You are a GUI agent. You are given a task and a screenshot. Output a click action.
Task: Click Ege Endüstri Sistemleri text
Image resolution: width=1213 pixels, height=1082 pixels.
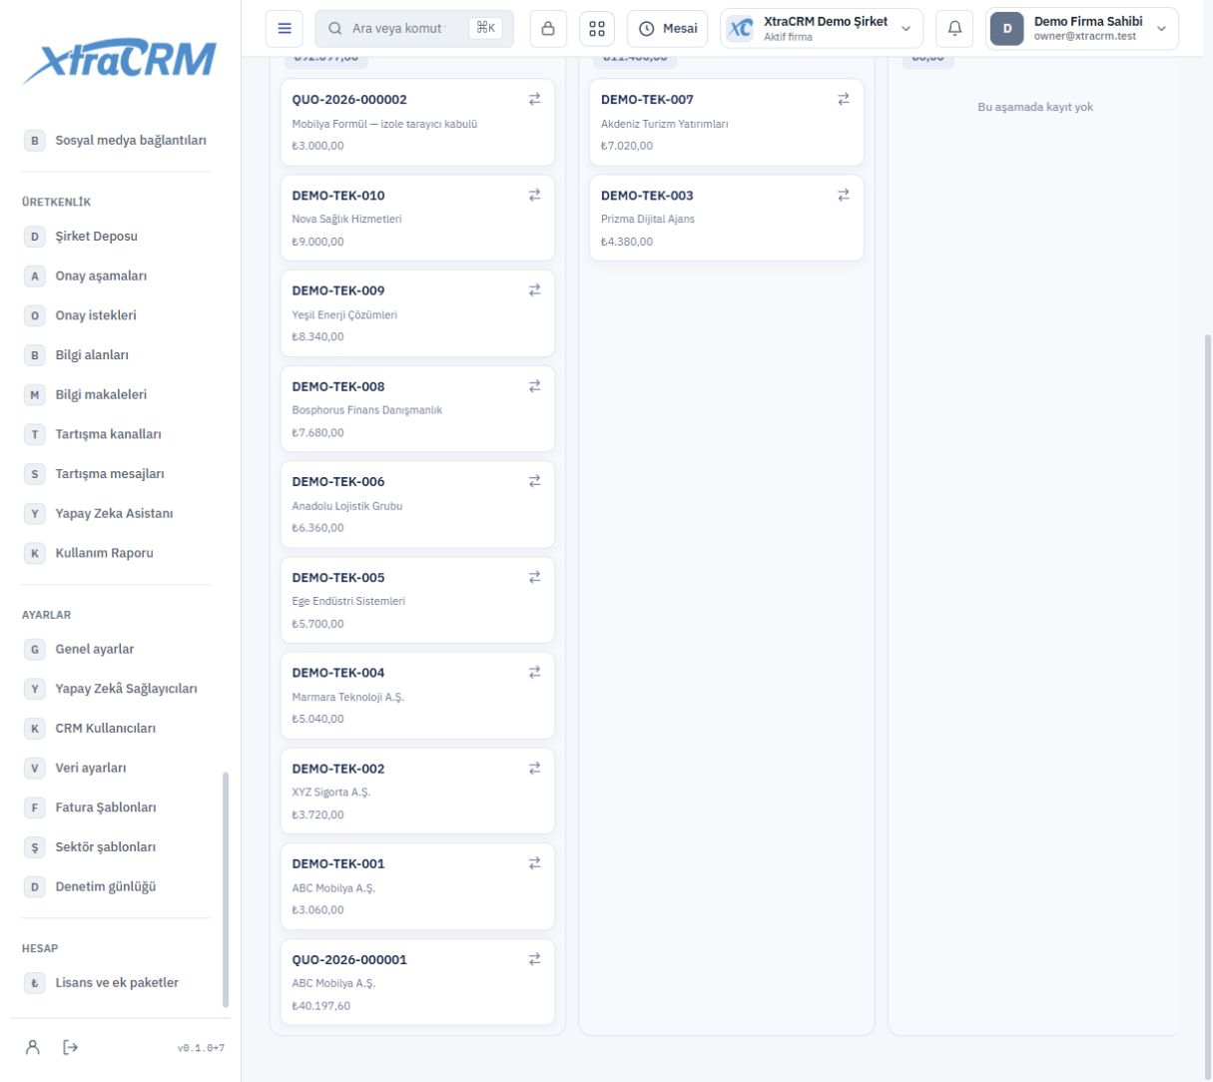(348, 601)
